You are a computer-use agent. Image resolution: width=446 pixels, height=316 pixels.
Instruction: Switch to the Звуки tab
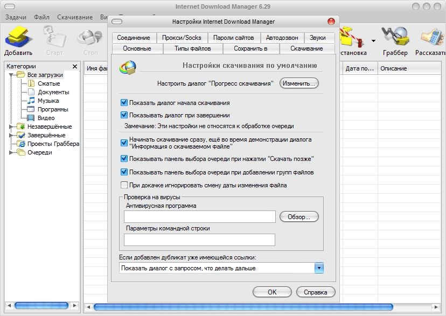[318, 38]
